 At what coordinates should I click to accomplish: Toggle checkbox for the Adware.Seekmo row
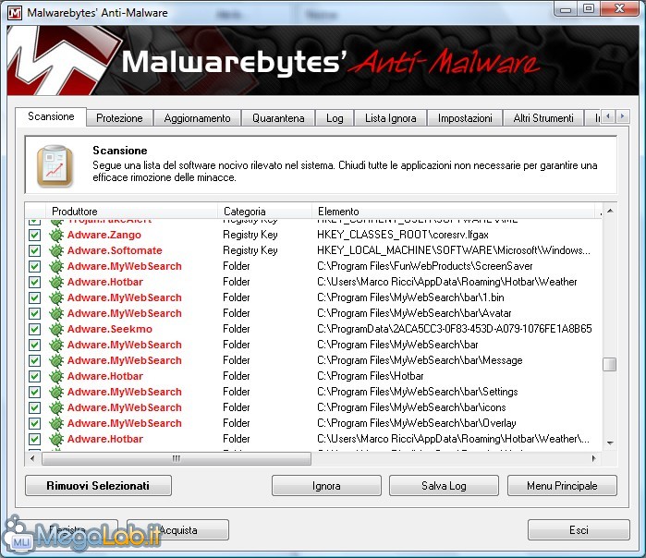(34, 329)
